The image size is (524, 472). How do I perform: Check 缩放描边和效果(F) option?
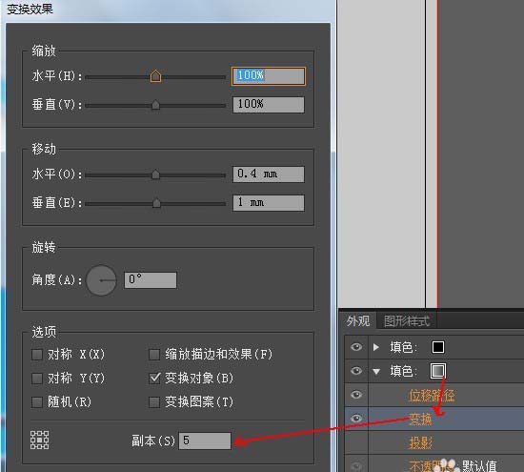click(x=154, y=355)
